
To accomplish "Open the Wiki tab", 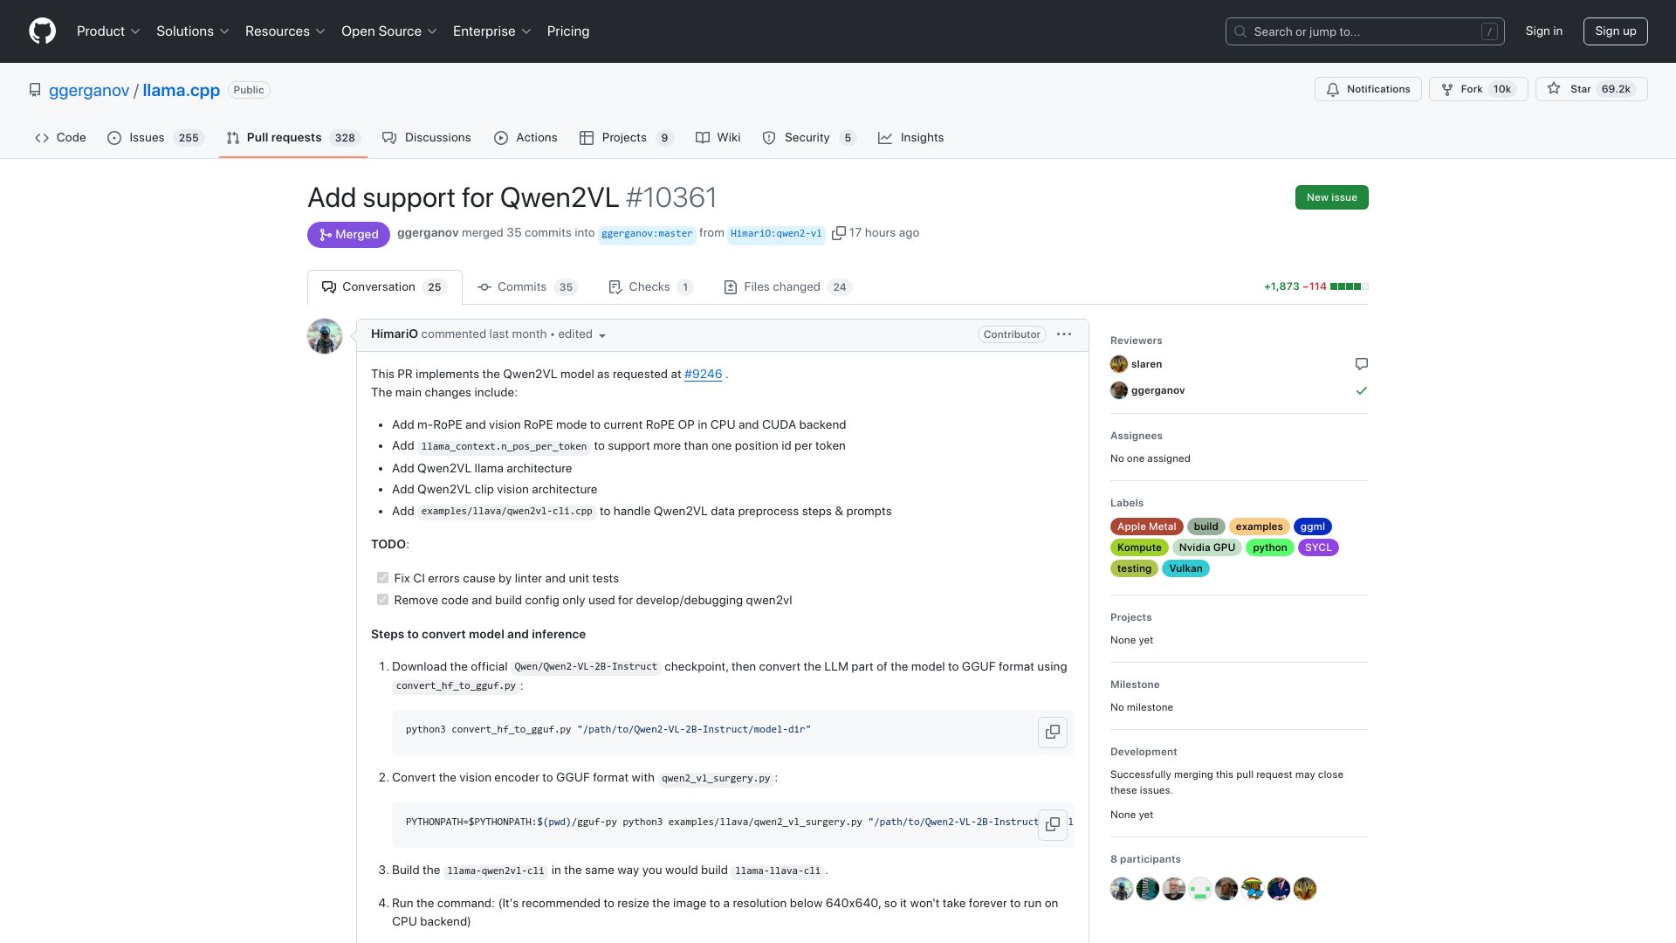I will (718, 138).
